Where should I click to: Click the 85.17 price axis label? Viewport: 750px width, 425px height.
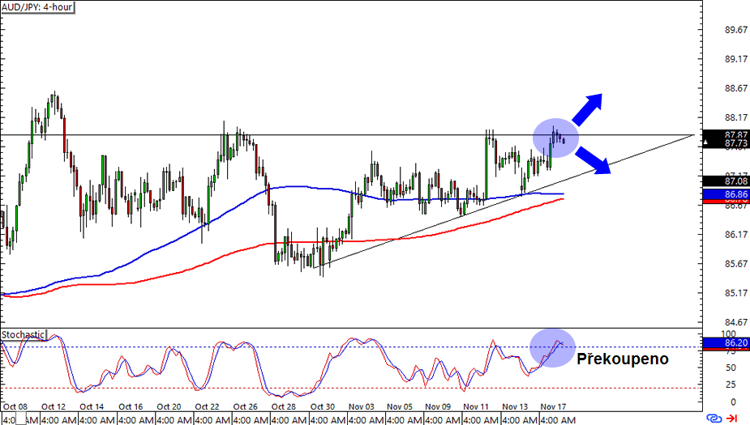[735, 293]
